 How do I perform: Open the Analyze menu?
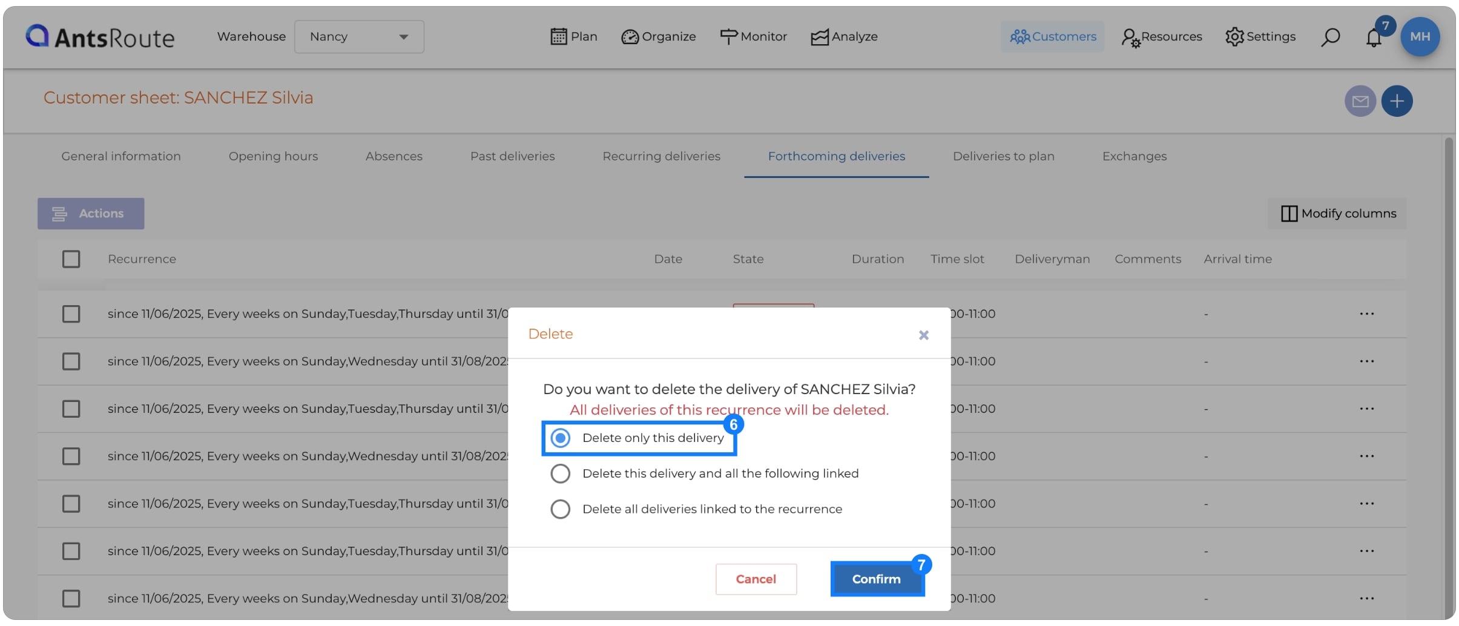coord(844,36)
